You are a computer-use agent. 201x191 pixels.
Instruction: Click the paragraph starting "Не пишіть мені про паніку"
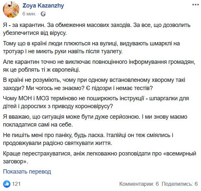click(x=92, y=140)
